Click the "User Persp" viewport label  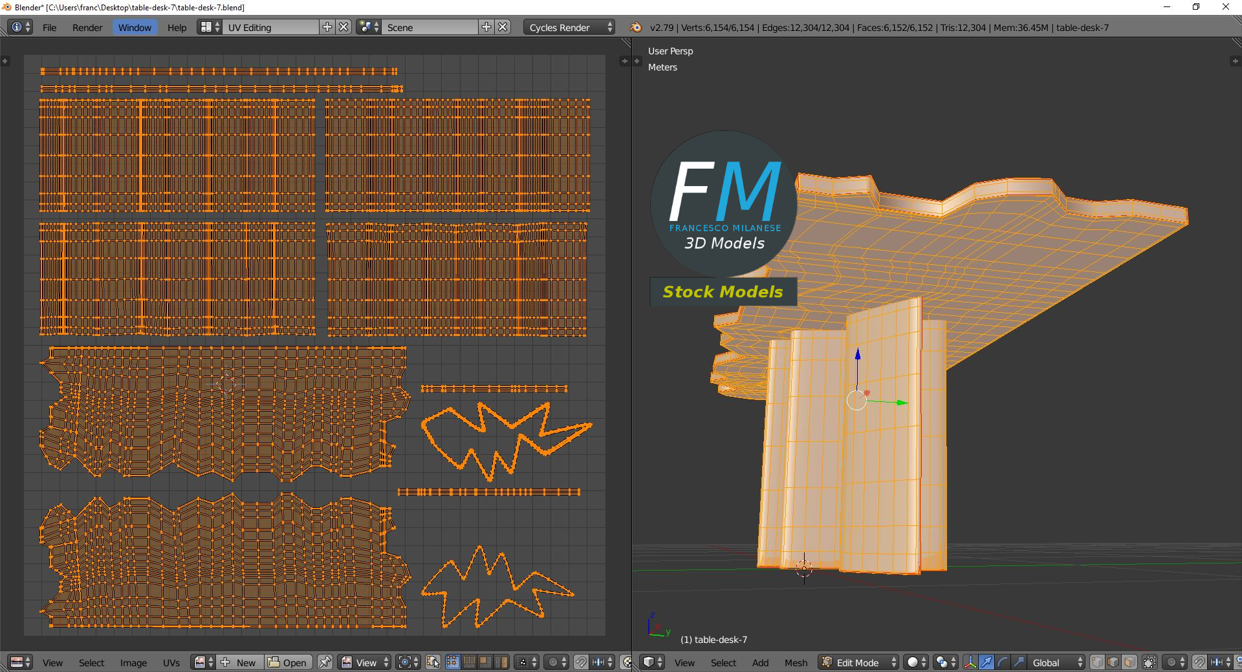click(x=670, y=51)
